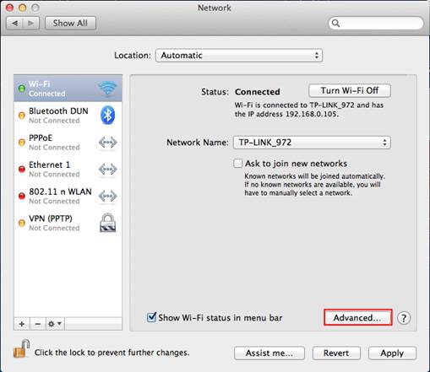Click the help question mark button
This screenshot has width=430, height=372.
404,318
